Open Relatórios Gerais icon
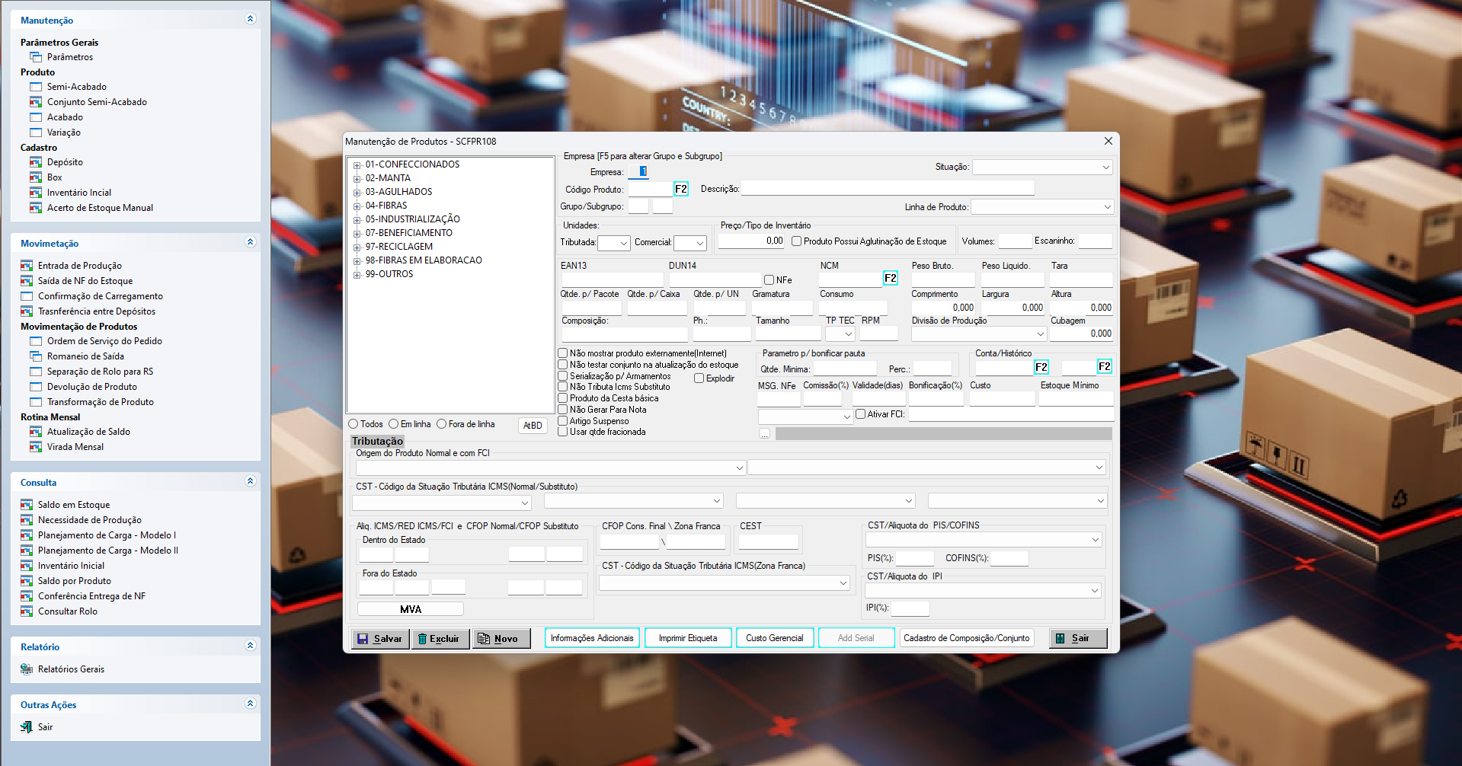The image size is (1462, 766). point(27,669)
